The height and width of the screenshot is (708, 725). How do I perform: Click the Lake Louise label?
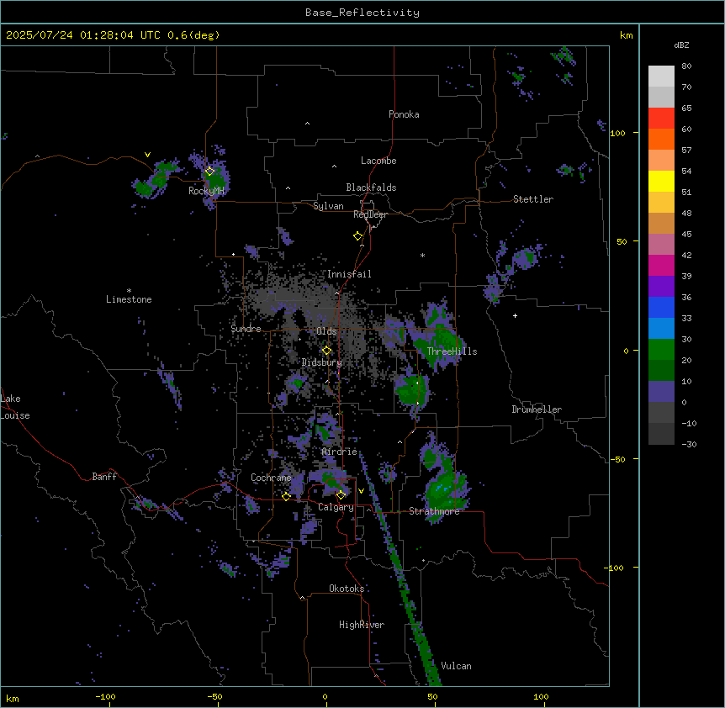[15, 407]
